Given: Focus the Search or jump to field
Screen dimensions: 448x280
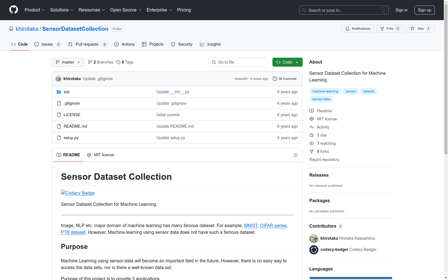Looking at the screenshot, I should point(344,10).
